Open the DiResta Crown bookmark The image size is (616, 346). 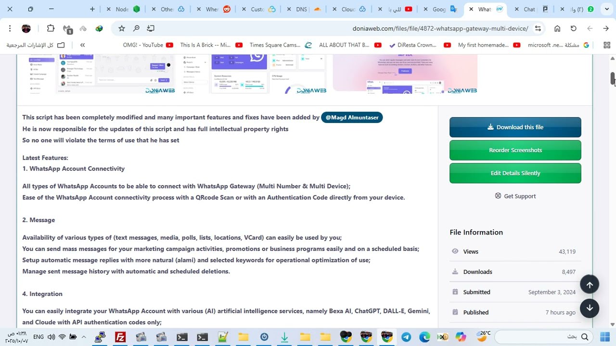tap(420, 45)
